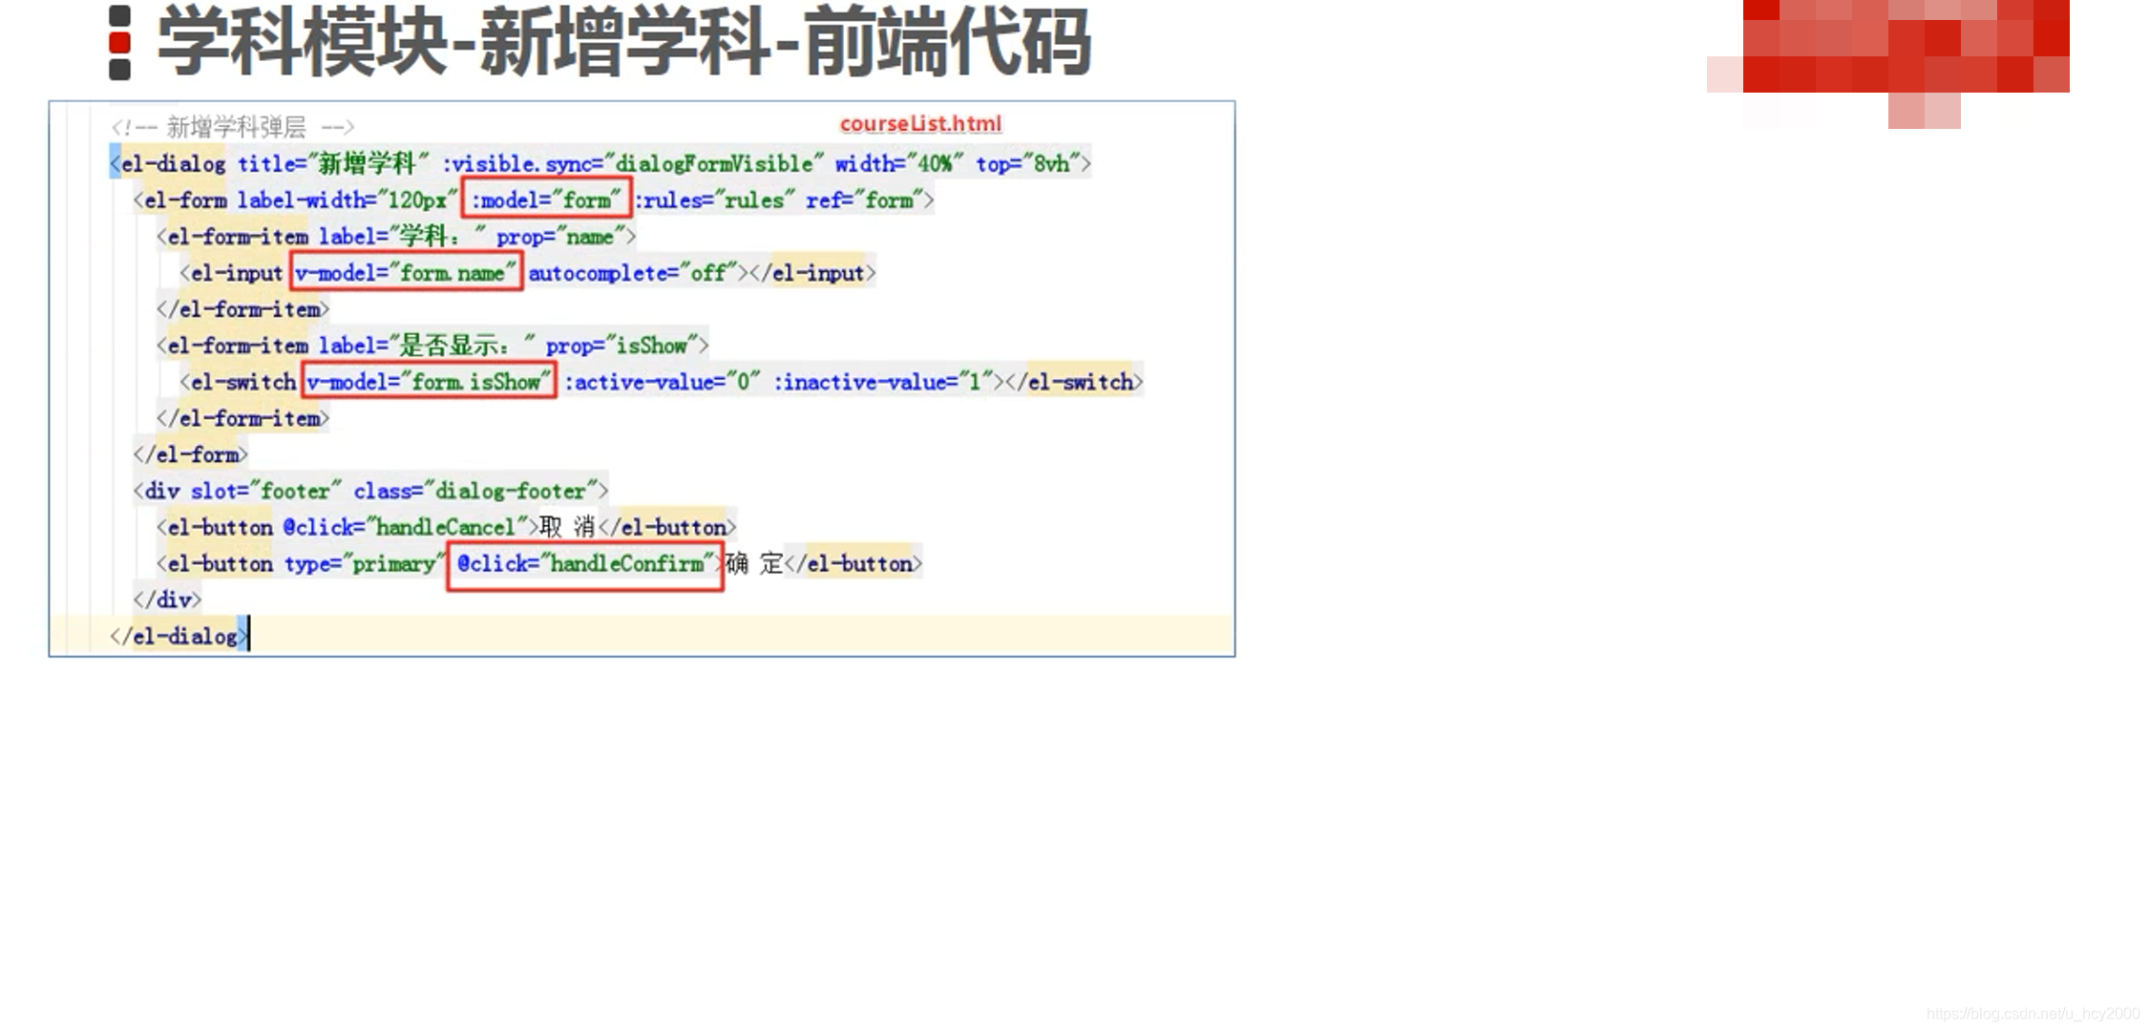
Task: Click the top="8vh" attribute
Action: (x=1027, y=164)
